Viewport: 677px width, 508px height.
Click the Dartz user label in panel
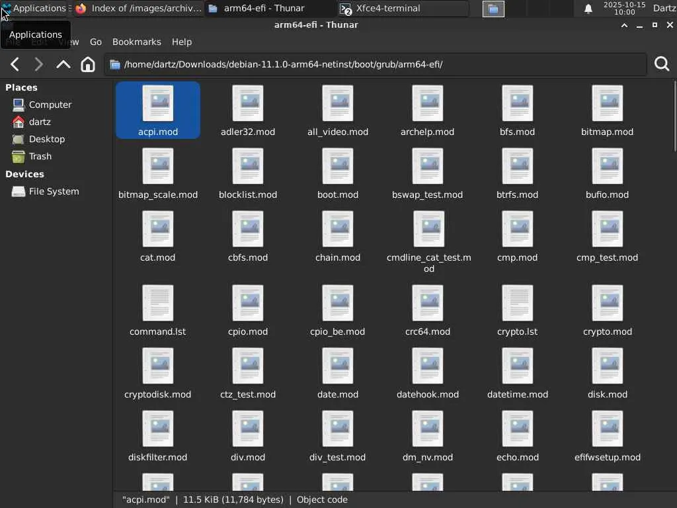click(664, 8)
